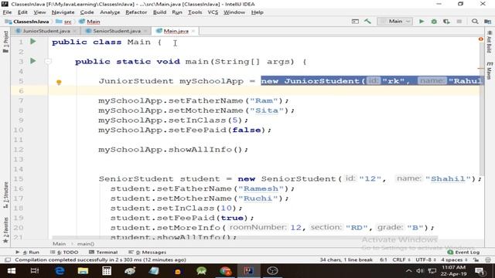Click Main in the navigation breadcrumb

pyautogui.click(x=90, y=22)
